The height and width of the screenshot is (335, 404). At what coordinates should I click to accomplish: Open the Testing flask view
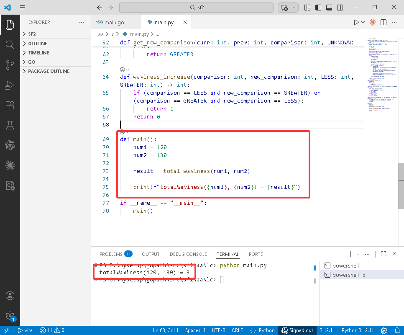tap(10, 125)
